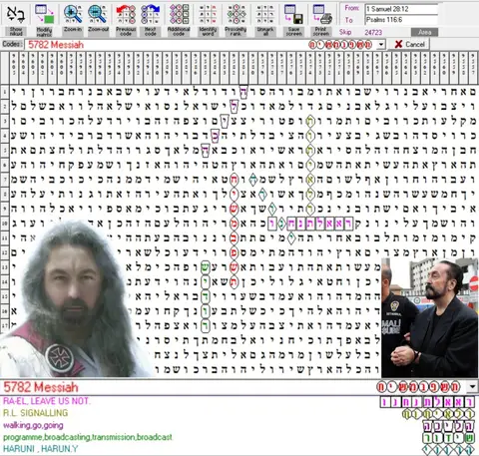Select the RA-EL, LEAVE US NOT. entry

click(46, 401)
